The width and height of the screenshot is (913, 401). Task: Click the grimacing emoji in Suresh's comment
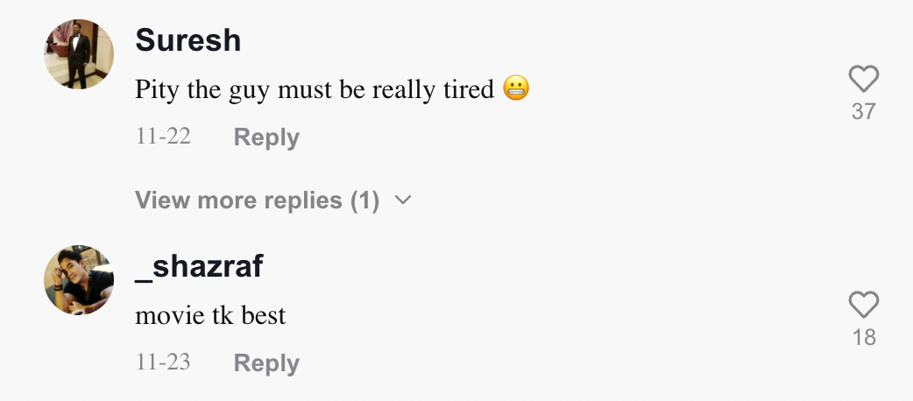(517, 89)
